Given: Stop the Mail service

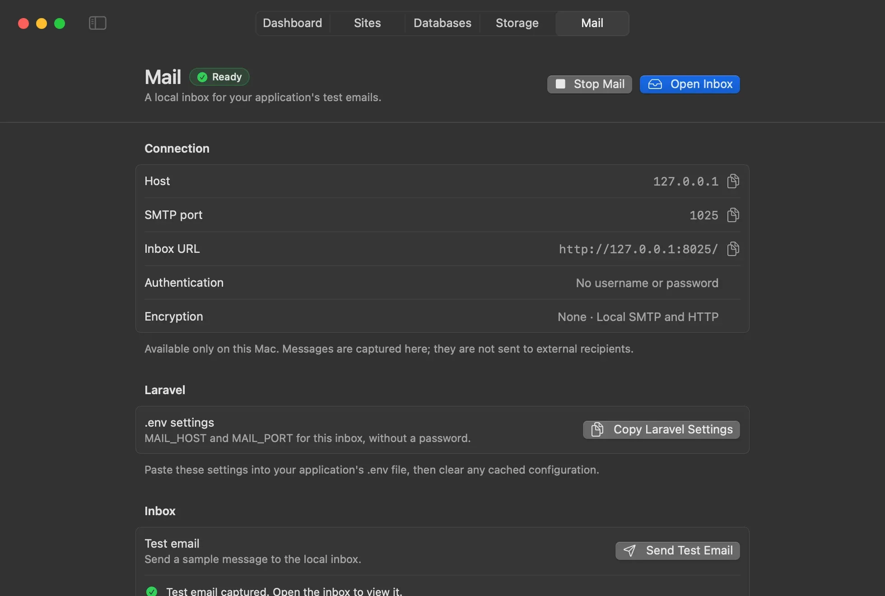Looking at the screenshot, I should click(x=589, y=84).
